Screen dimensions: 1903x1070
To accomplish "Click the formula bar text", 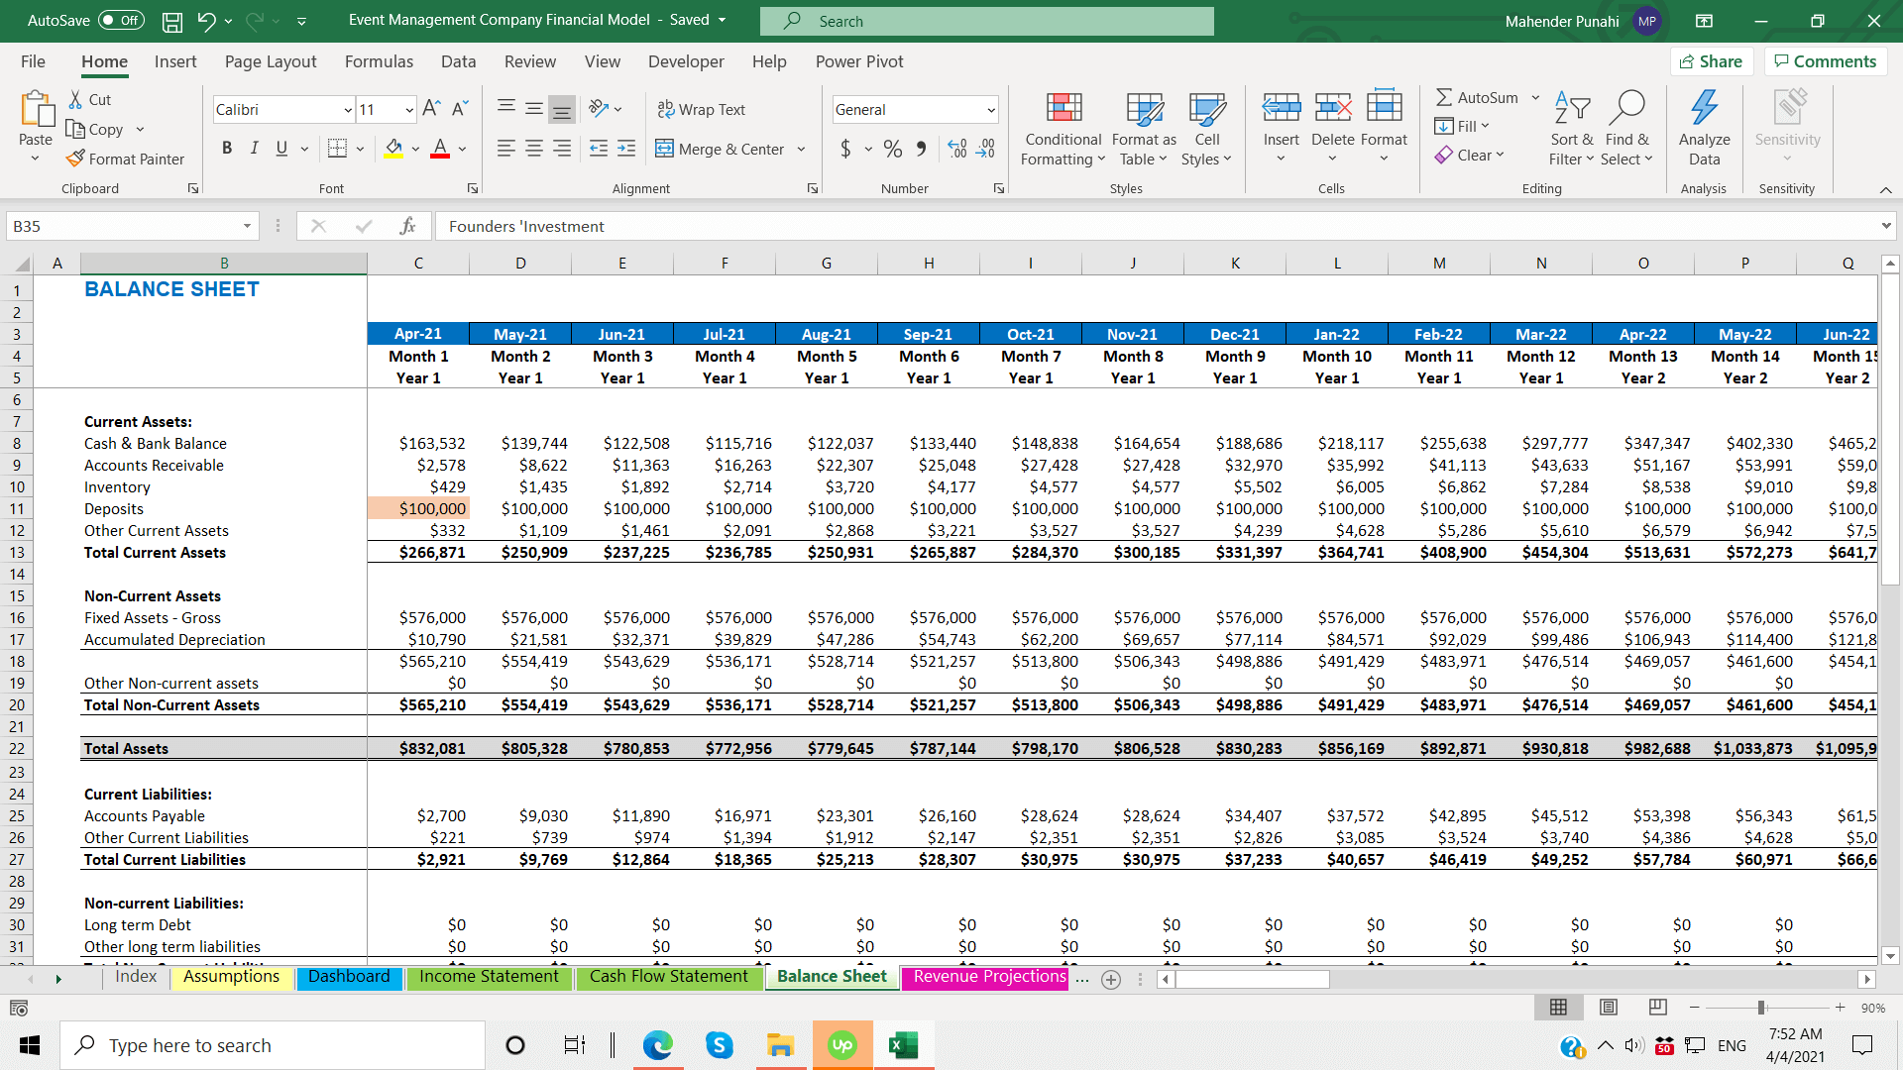I will [526, 226].
